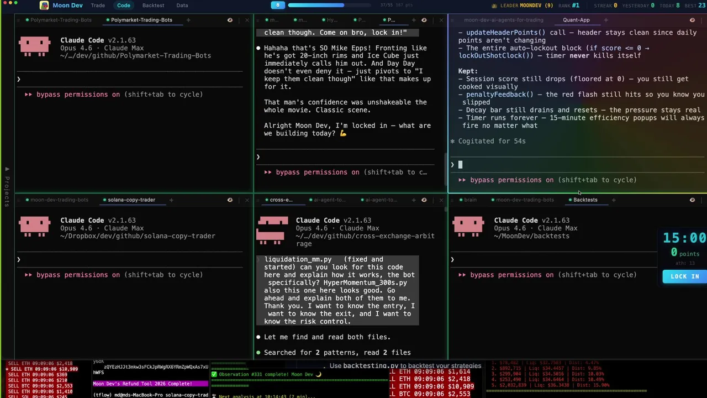The height and width of the screenshot is (398, 707).
Task: Select the solana-copy-trader tab
Action: [x=131, y=200]
